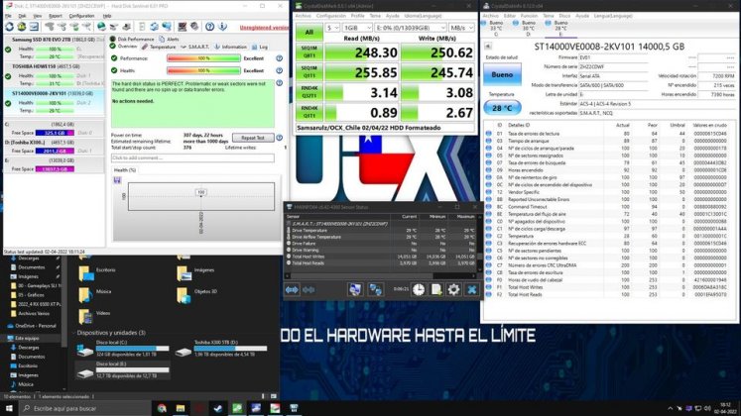Viewport: 741px width, 416px height.
Task: Select the Bueno 28 °C disk E status in CrystalDiskInfo
Action: click(x=558, y=29)
